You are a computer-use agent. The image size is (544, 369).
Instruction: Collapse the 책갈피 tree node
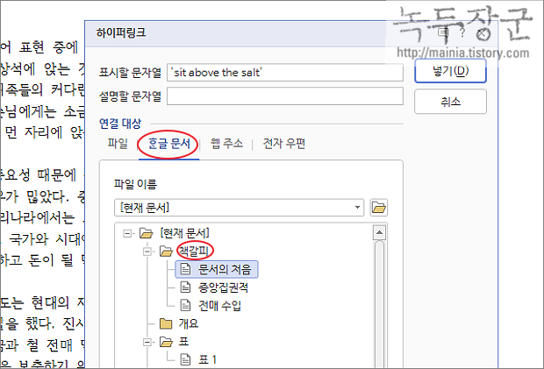pyautogui.click(x=147, y=252)
